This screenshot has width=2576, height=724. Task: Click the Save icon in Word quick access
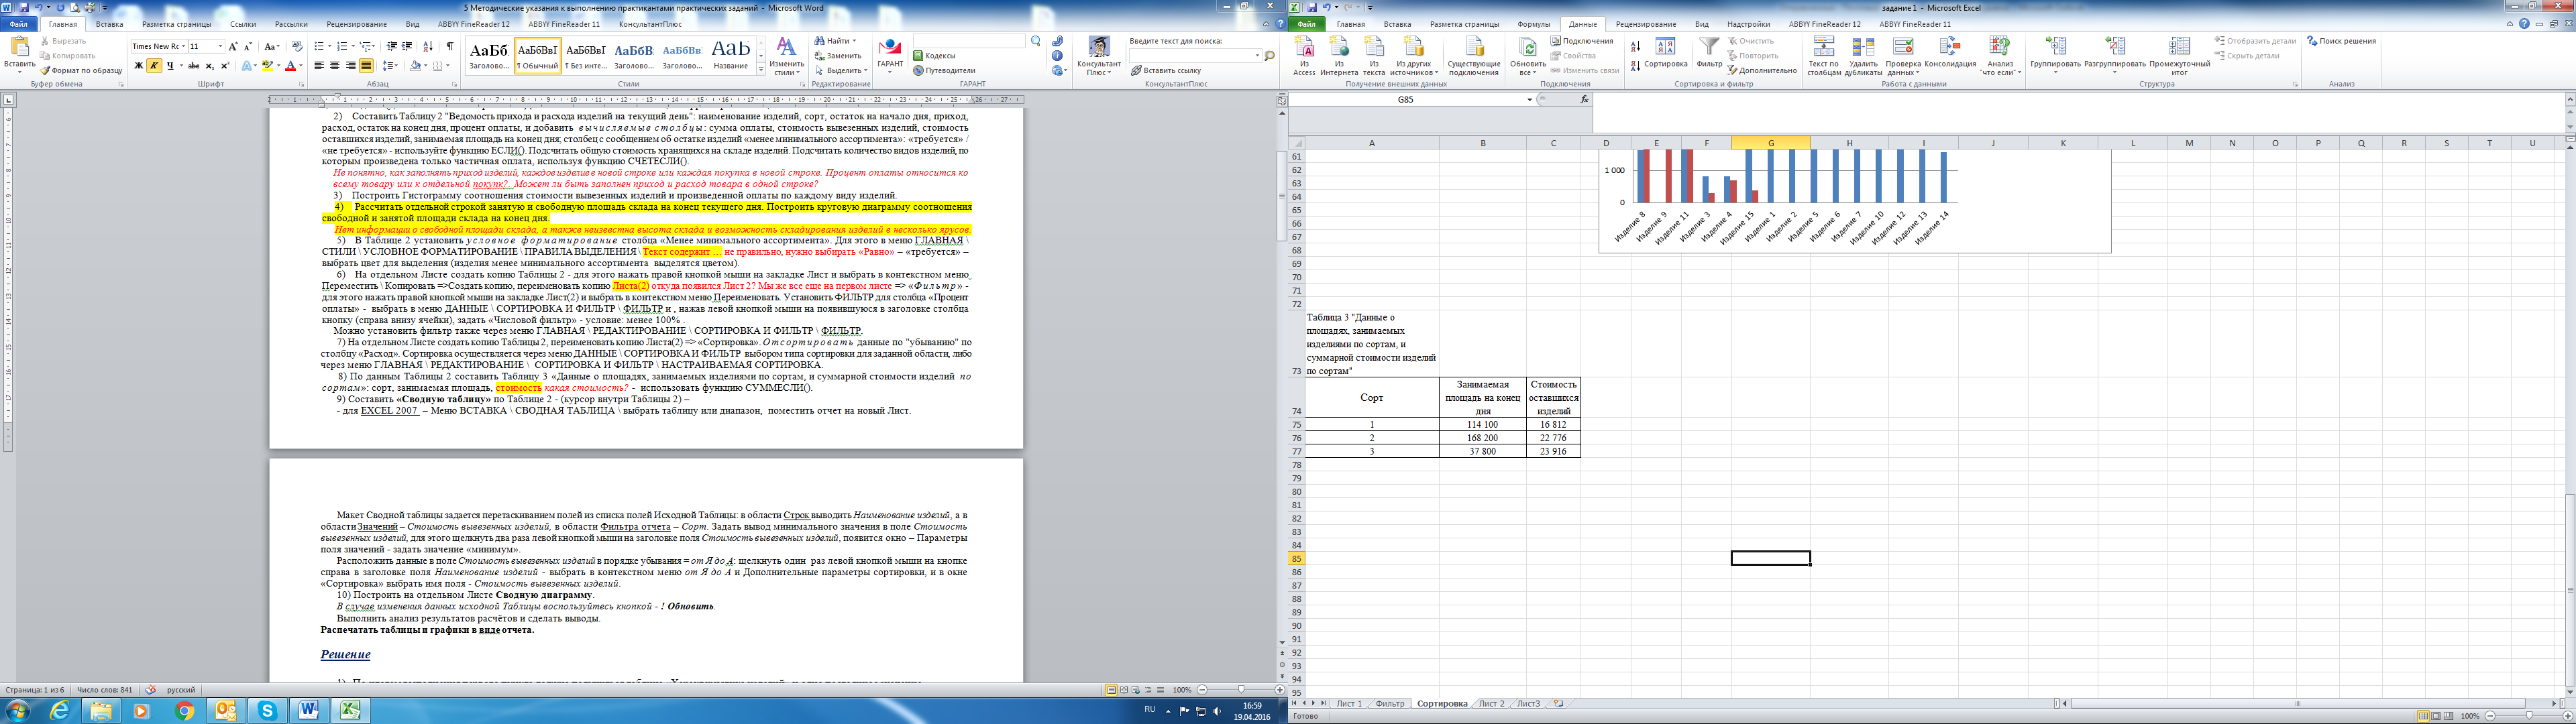tap(24, 7)
